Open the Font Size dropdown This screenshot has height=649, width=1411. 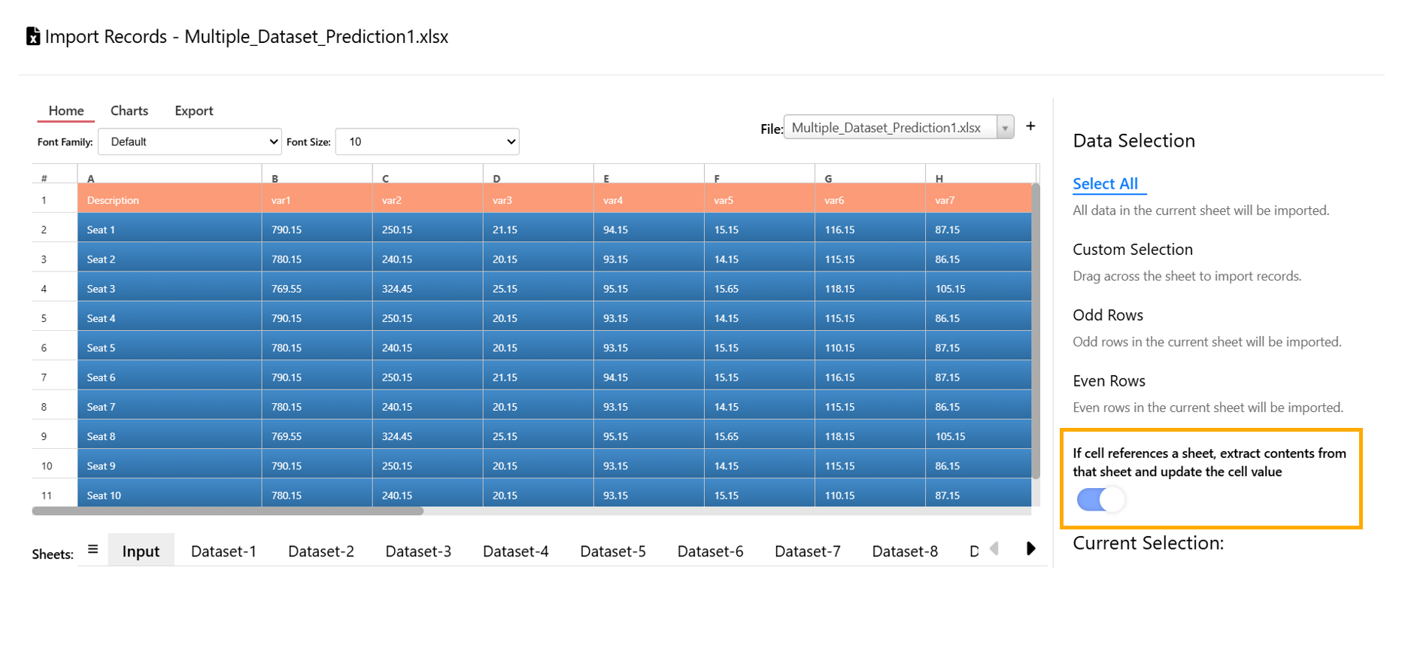click(426, 142)
